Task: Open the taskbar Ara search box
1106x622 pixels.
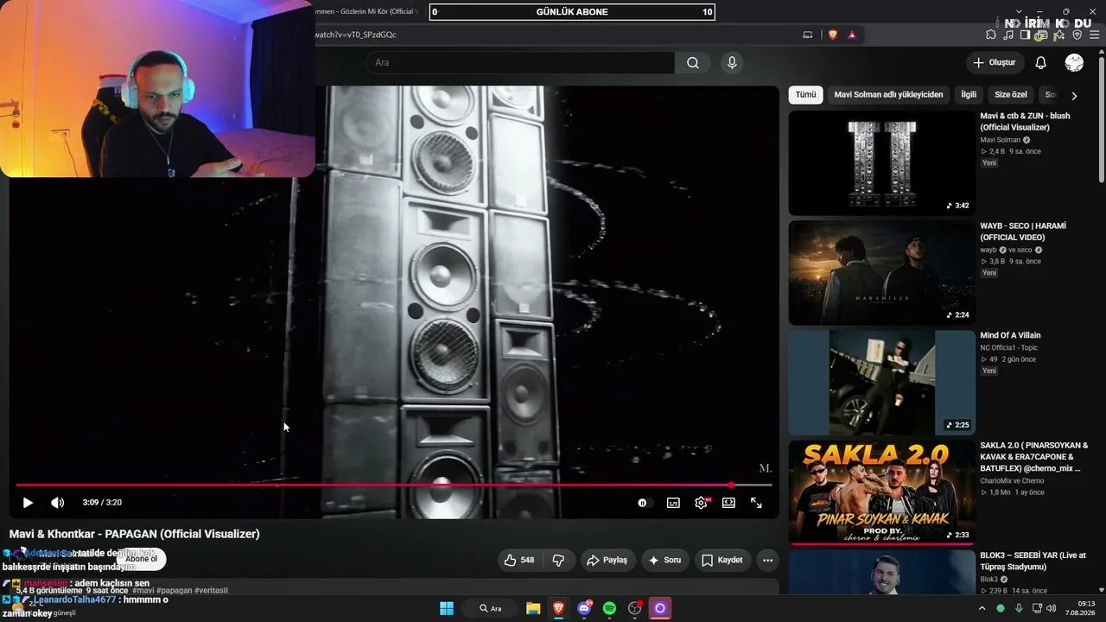Action: coord(490,608)
